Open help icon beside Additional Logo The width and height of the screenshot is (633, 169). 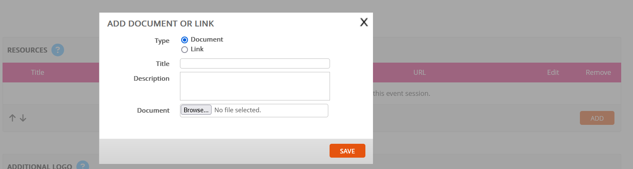[83, 165]
